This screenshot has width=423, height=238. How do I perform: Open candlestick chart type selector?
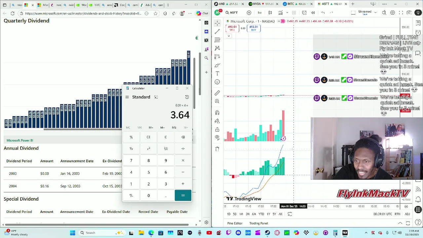[270, 13]
